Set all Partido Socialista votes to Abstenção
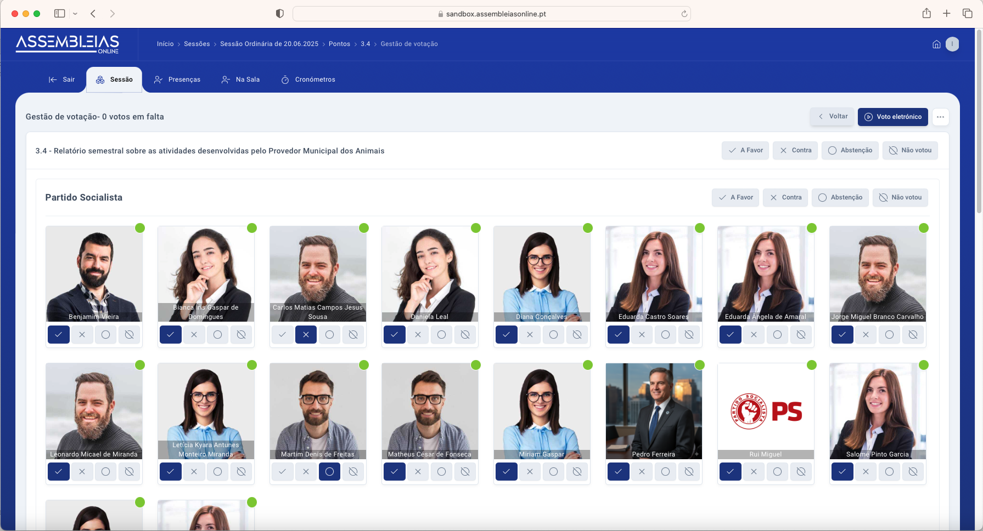 coord(840,197)
